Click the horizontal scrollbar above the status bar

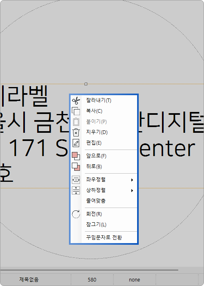tap(89, 270)
